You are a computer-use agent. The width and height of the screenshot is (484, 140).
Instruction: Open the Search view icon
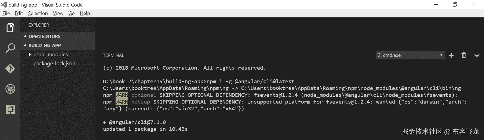coord(10,48)
